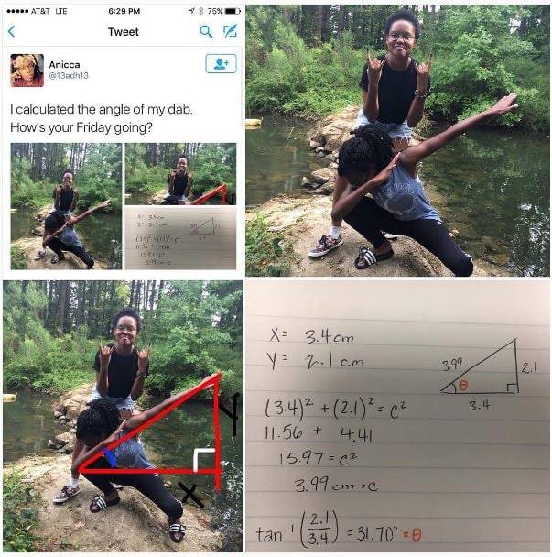Select the "I calculated the angle" tweet text
Image resolution: width=552 pixels, height=557 pixels.
[x=102, y=118]
